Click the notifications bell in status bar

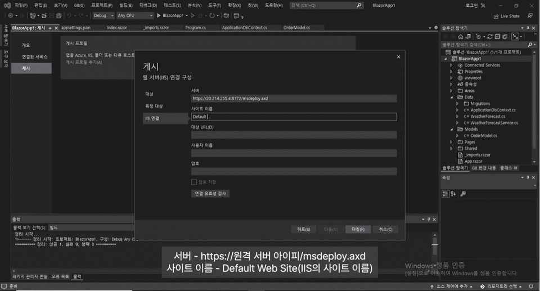click(531, 286)
